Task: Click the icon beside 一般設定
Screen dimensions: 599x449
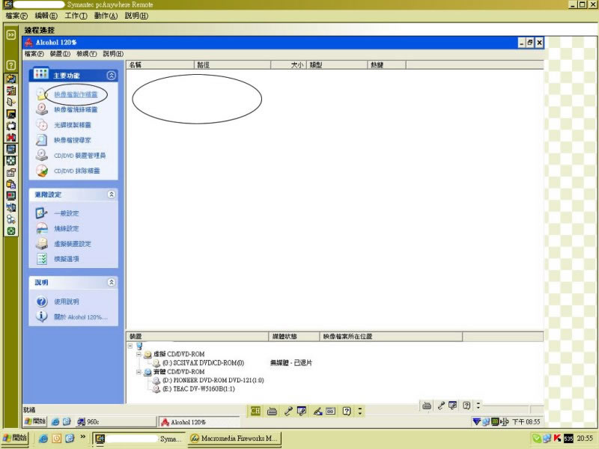Action: point(42,213)
